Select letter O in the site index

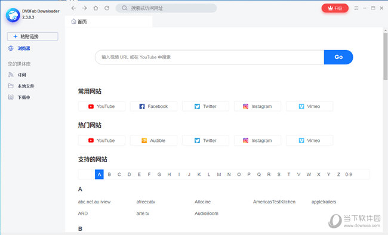[x=239, y=174]
